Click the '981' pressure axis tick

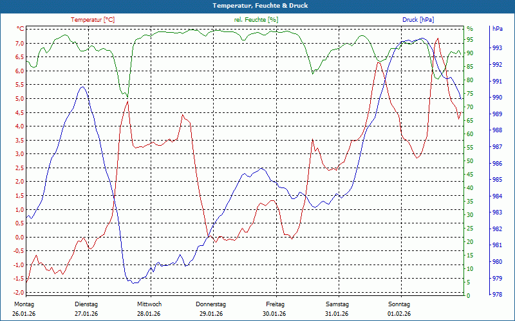pyautogui.click(x=498, y=245)
